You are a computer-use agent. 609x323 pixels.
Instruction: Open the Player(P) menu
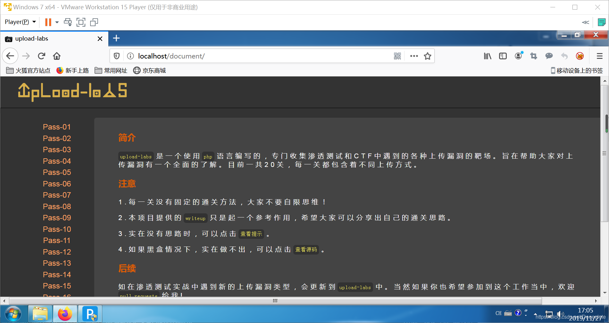click(x=20, y=22)
